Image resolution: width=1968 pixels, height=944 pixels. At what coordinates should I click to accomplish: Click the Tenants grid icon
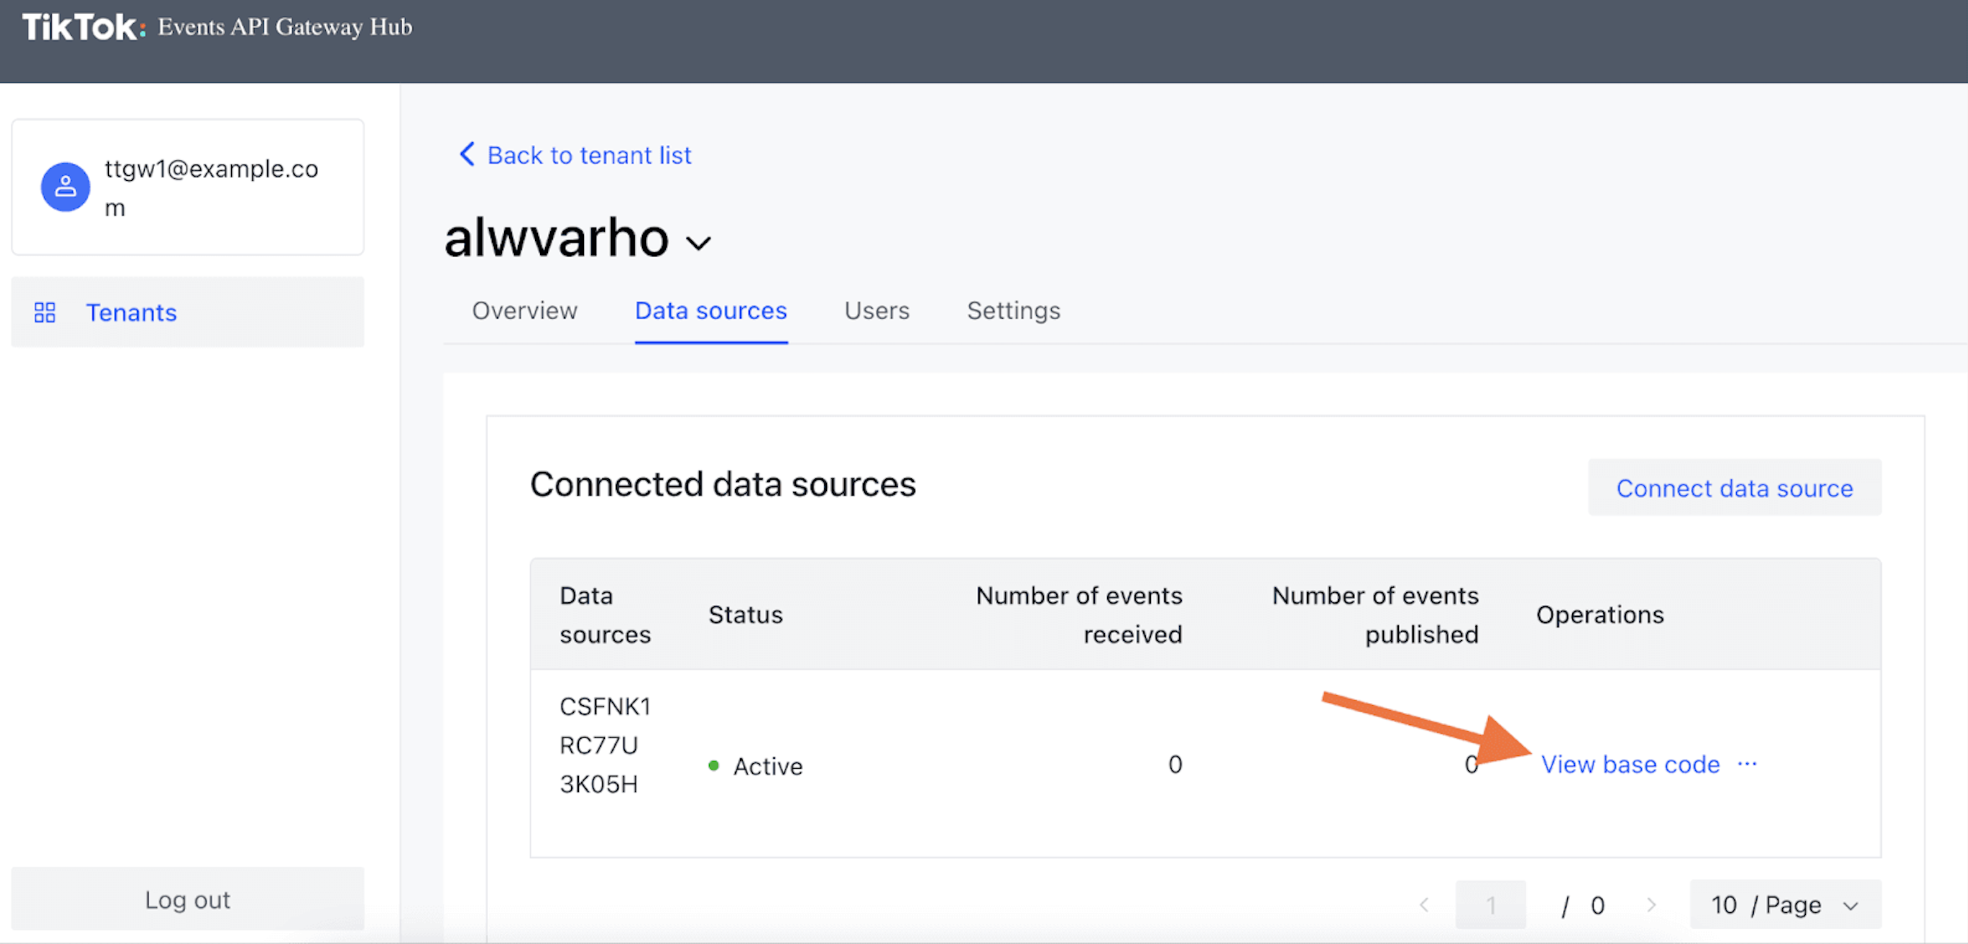point(45,312)
